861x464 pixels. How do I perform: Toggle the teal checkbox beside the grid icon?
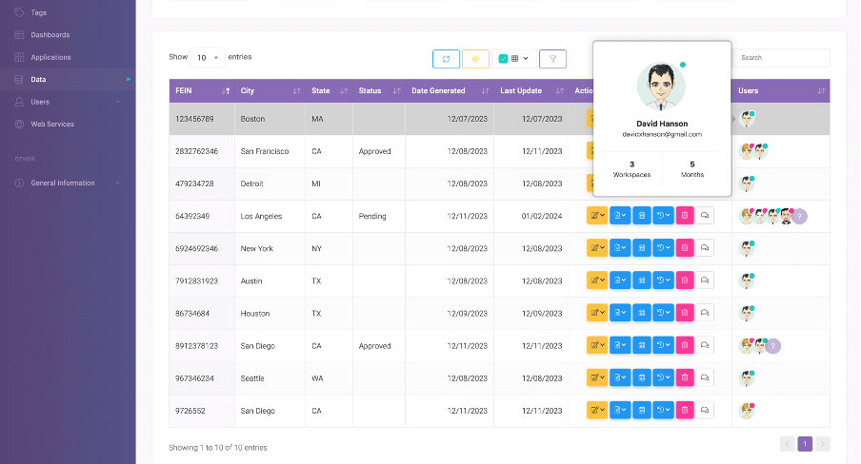tap(503, 59)
